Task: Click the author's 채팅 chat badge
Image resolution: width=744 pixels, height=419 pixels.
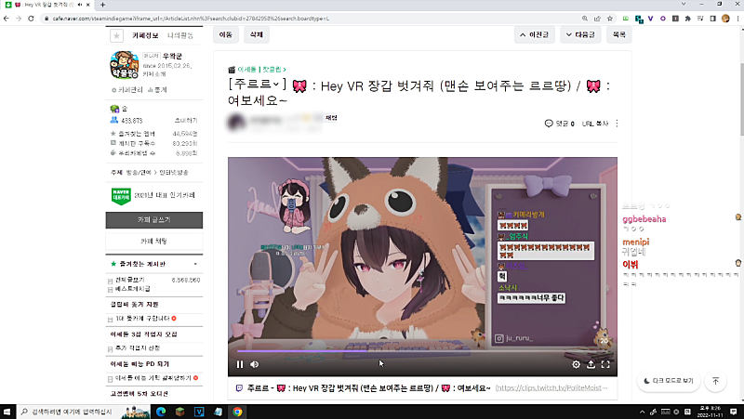Action: click(x=331, y=118)
